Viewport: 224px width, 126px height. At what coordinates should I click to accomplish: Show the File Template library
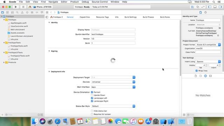tap(196, 76)
